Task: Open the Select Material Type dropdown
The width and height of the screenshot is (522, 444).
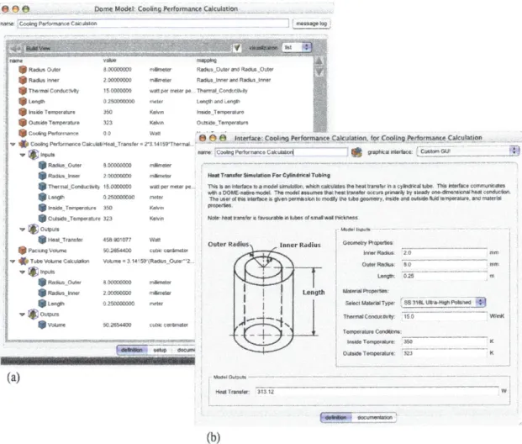Action: (x=444, y=303)
